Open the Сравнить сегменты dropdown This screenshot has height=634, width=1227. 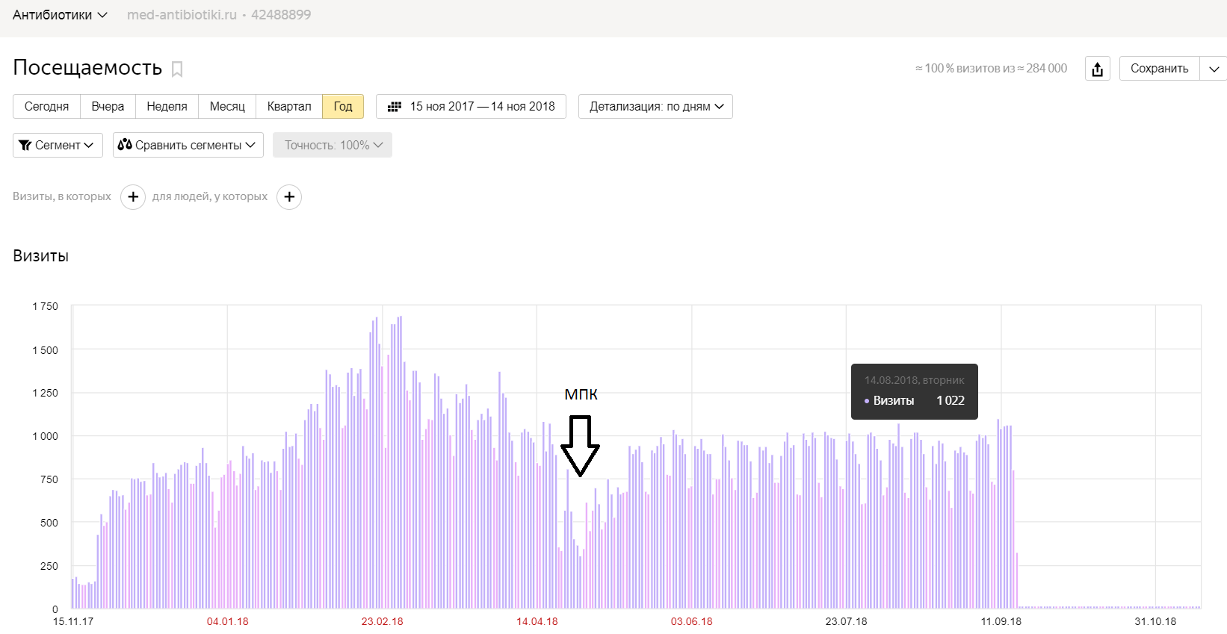point(188,145)
